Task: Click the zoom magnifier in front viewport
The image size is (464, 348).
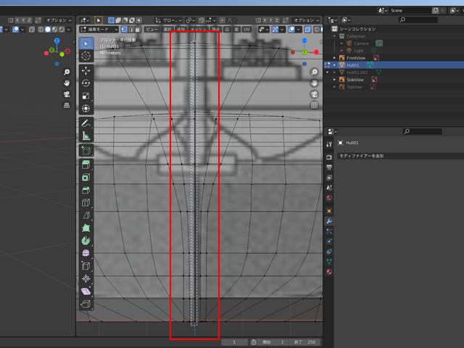Action: [314, 72]
